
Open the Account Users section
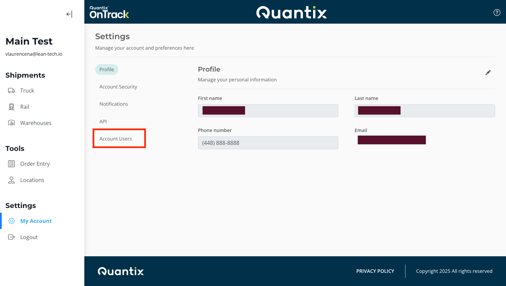click(115, 138)
